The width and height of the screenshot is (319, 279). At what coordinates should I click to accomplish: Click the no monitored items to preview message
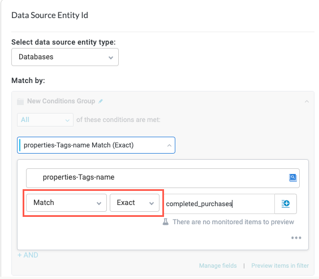234,222
